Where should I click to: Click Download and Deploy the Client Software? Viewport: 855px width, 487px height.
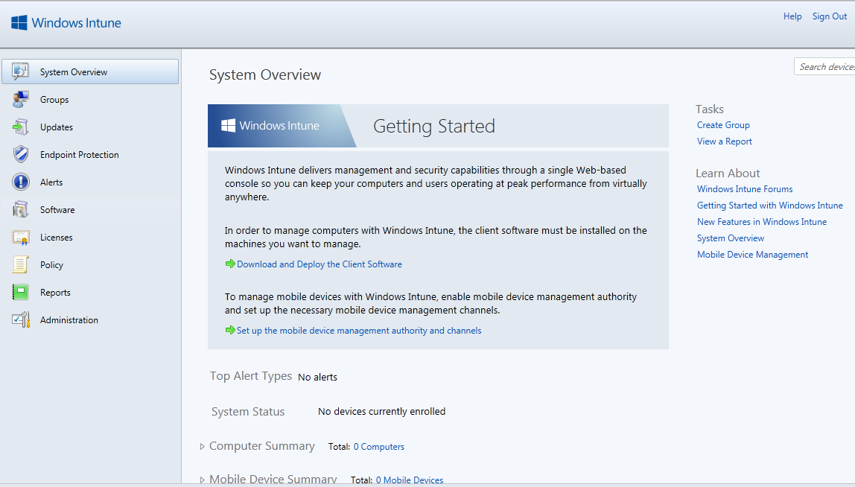click(x=319, y=264)
